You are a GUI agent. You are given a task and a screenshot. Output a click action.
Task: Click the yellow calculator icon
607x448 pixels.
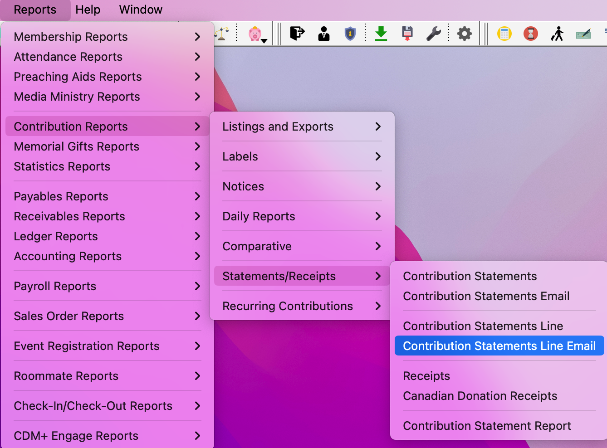click(x=504, y=34)
